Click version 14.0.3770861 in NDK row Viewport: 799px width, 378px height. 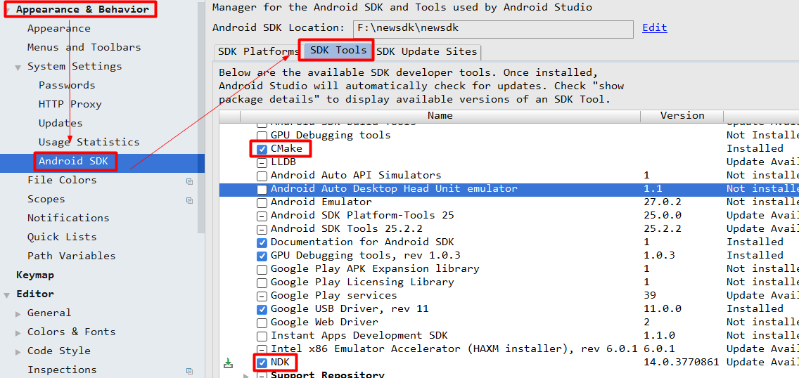(682, 363)
